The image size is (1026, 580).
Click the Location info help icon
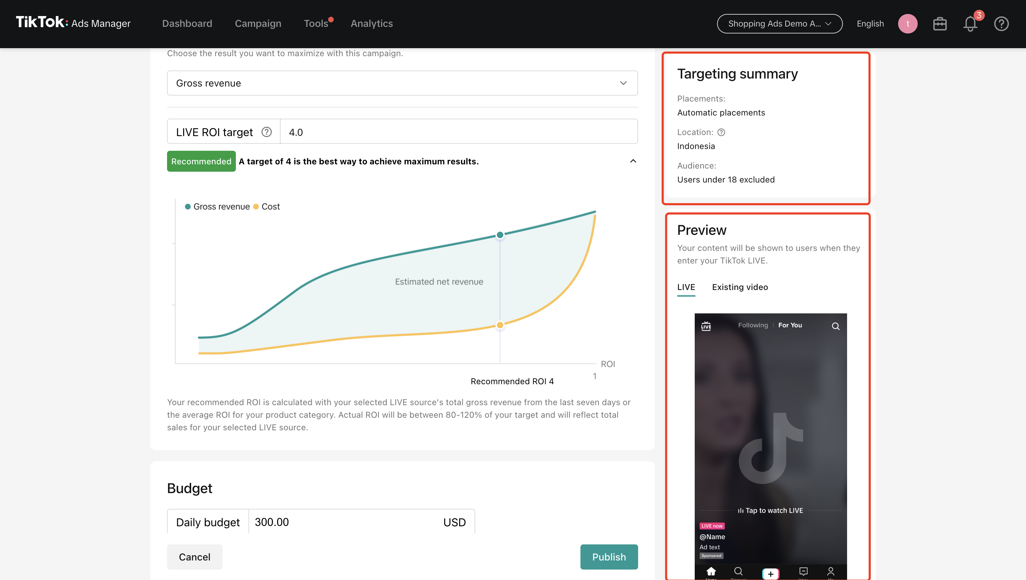coord(721,132)
